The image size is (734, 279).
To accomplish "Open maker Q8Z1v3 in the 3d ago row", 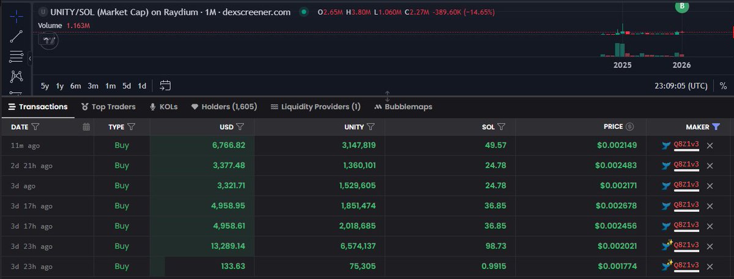I will [686, 185].
